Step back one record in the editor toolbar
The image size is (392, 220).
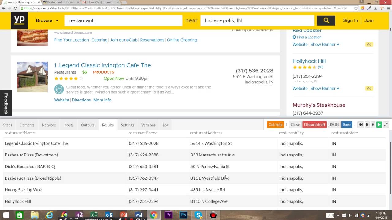coord(367,124)
